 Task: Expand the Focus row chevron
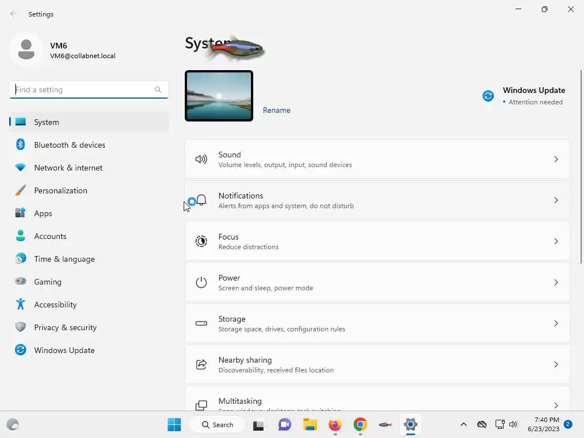555,241
